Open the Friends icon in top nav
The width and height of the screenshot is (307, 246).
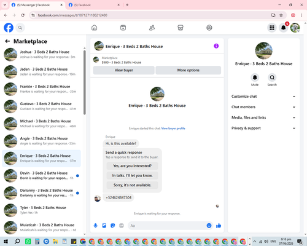(152, 28)
